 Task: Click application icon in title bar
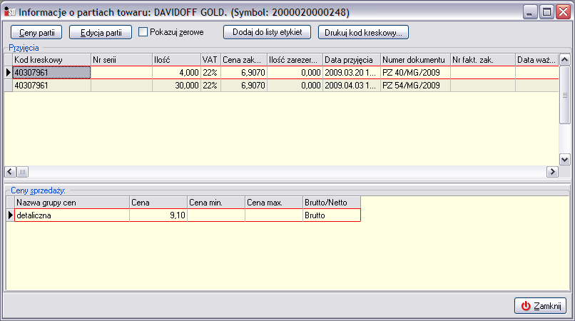click(9, 11)
